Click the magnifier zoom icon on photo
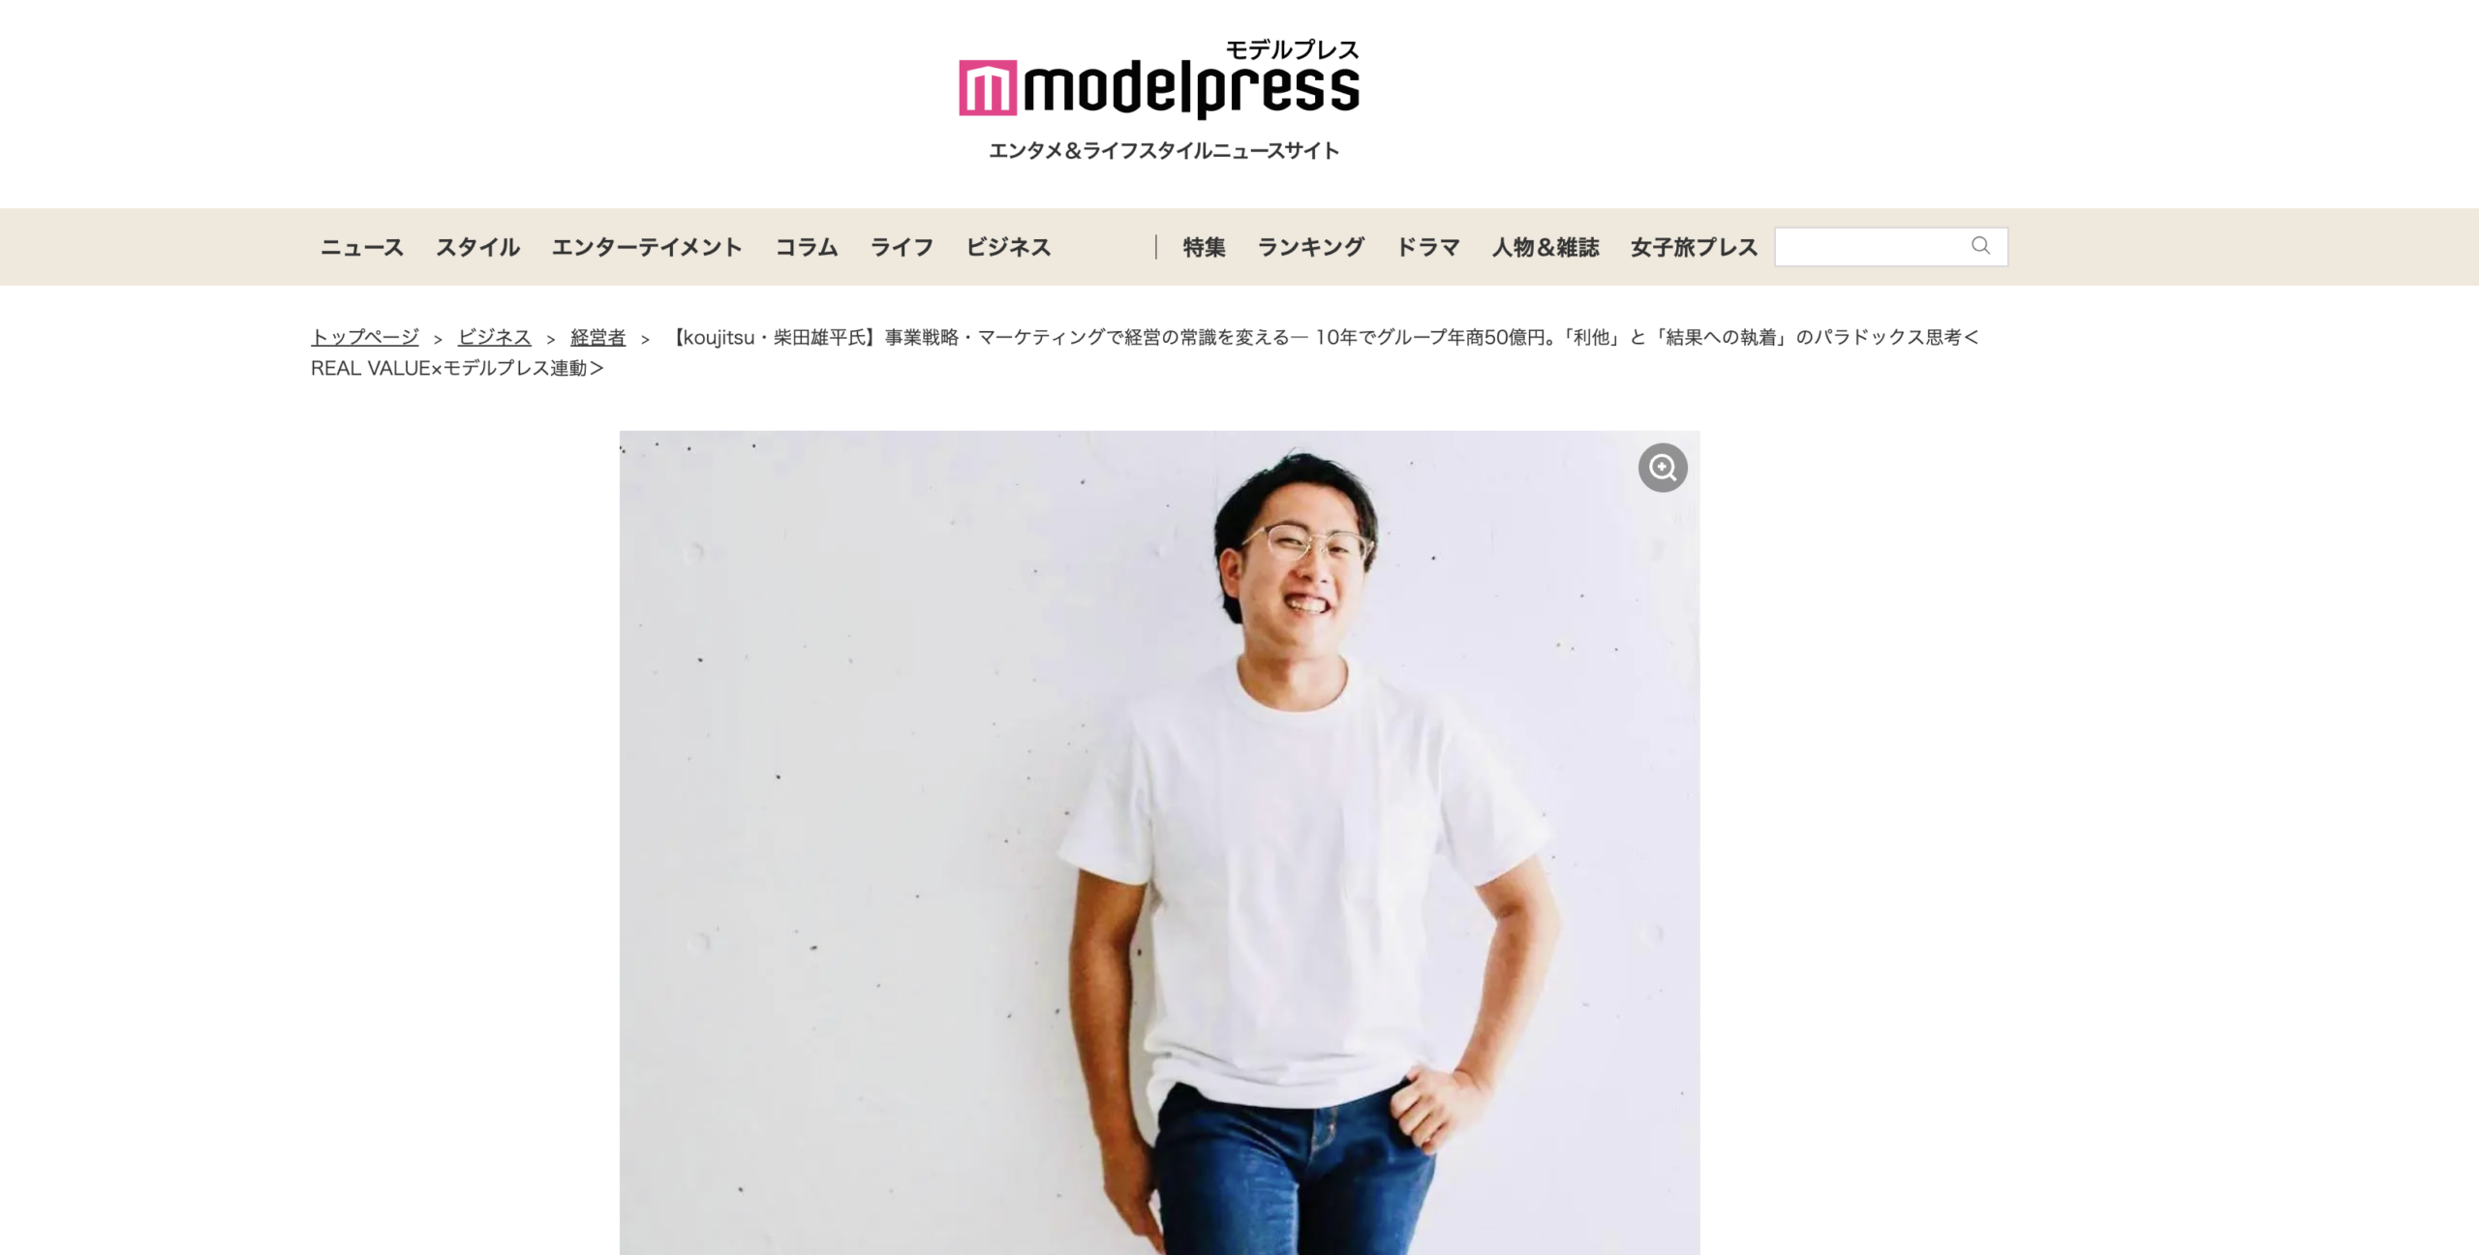This screenshot has height=1255, width=2479. point(1663,468)
